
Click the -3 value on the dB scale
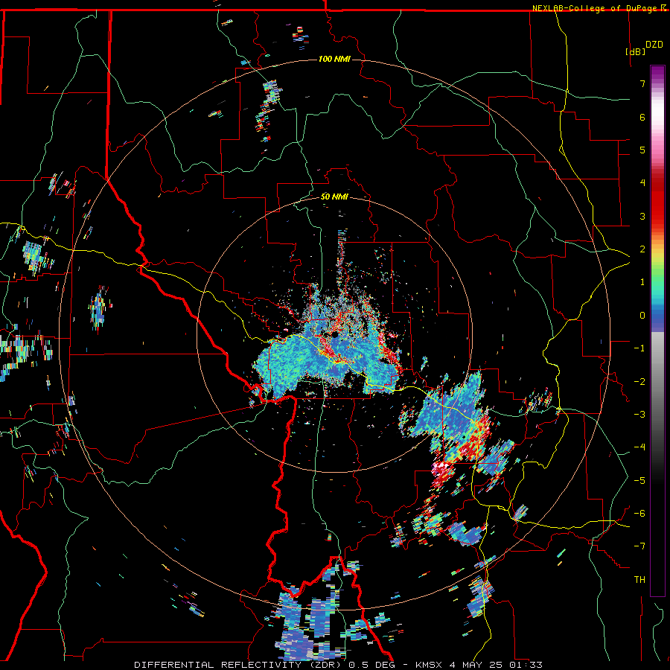(x=639, y=415)
